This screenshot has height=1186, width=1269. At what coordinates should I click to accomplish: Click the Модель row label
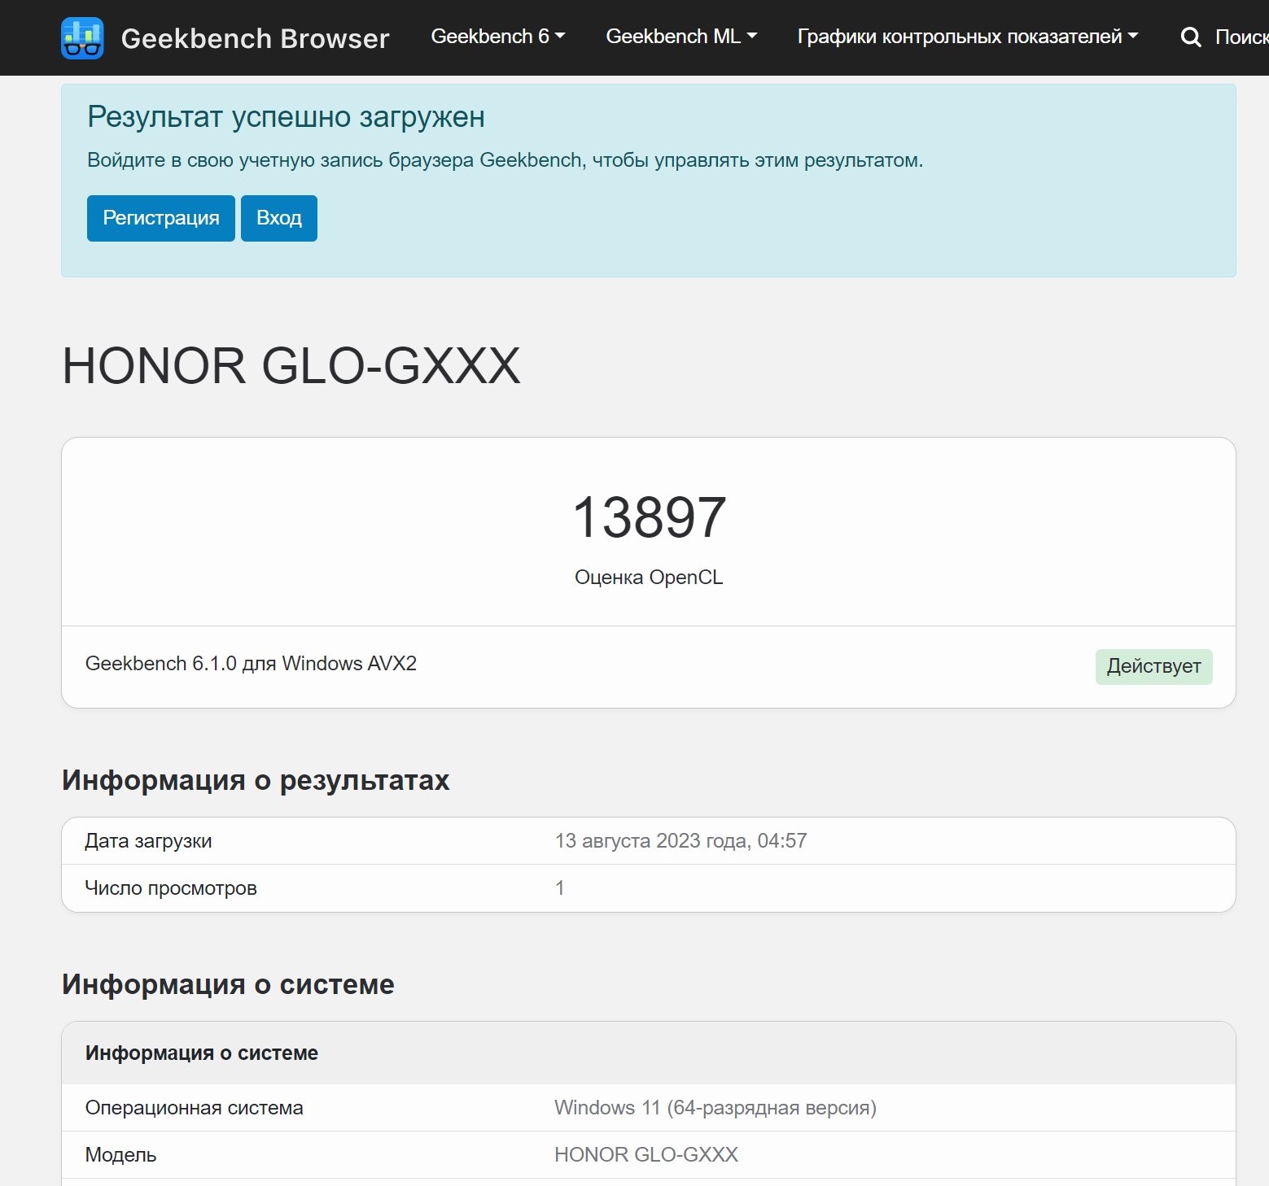tap(120, 1155)
